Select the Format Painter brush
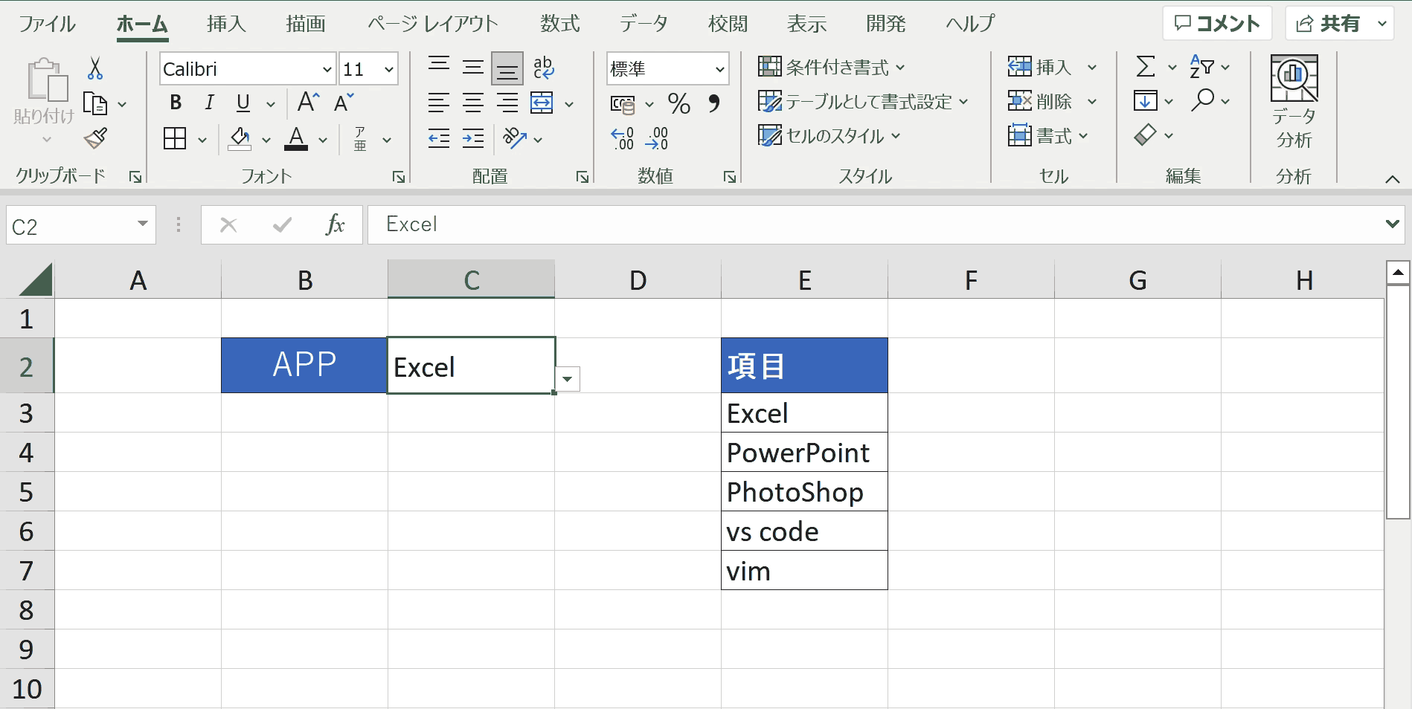 (95, 137)
